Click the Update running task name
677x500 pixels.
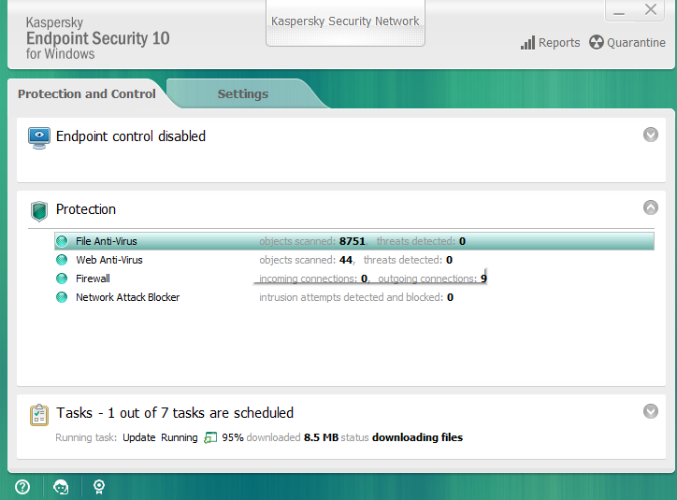click(x=139, y=437)
